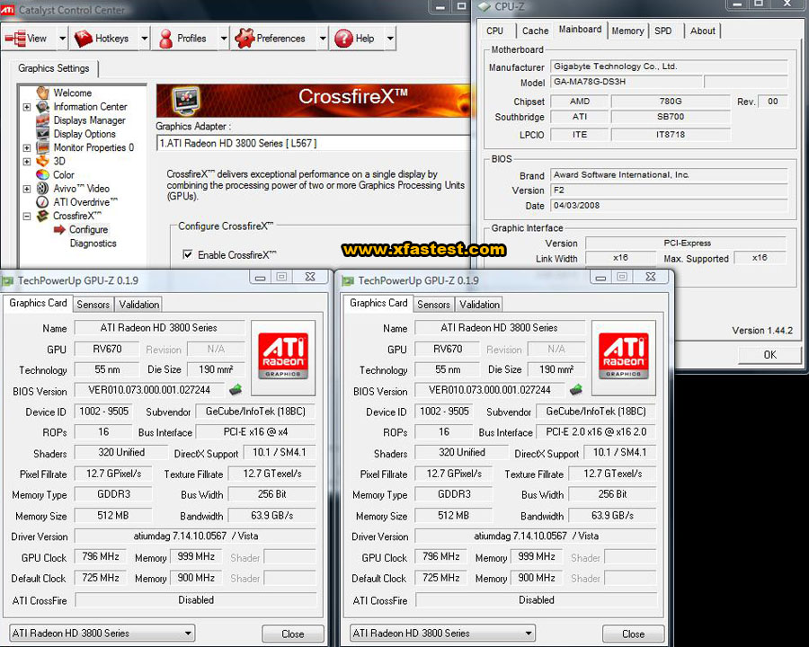Screen dimensions: 809x647
Task: Select the Welcome hand icon in tree
Action: [x=43, y=93]
